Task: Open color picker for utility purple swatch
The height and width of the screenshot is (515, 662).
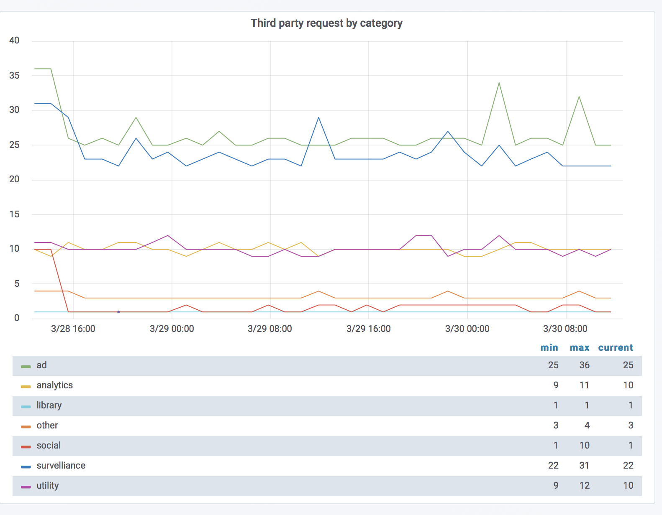Action: pos(26,487)
